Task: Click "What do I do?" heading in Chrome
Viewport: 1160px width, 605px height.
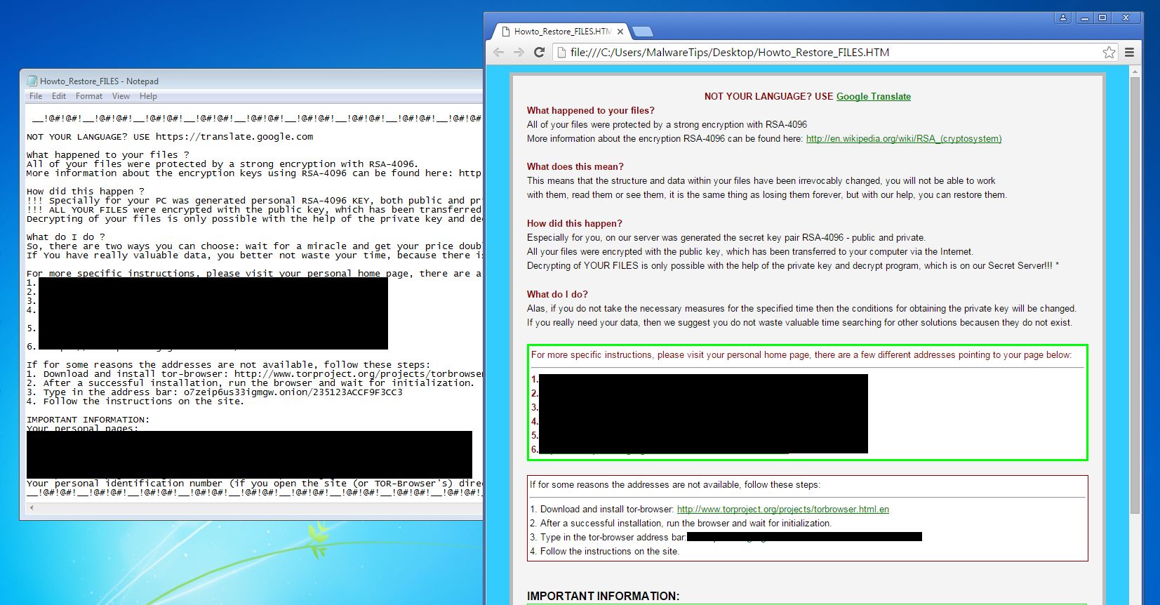Action: [557, 295]
